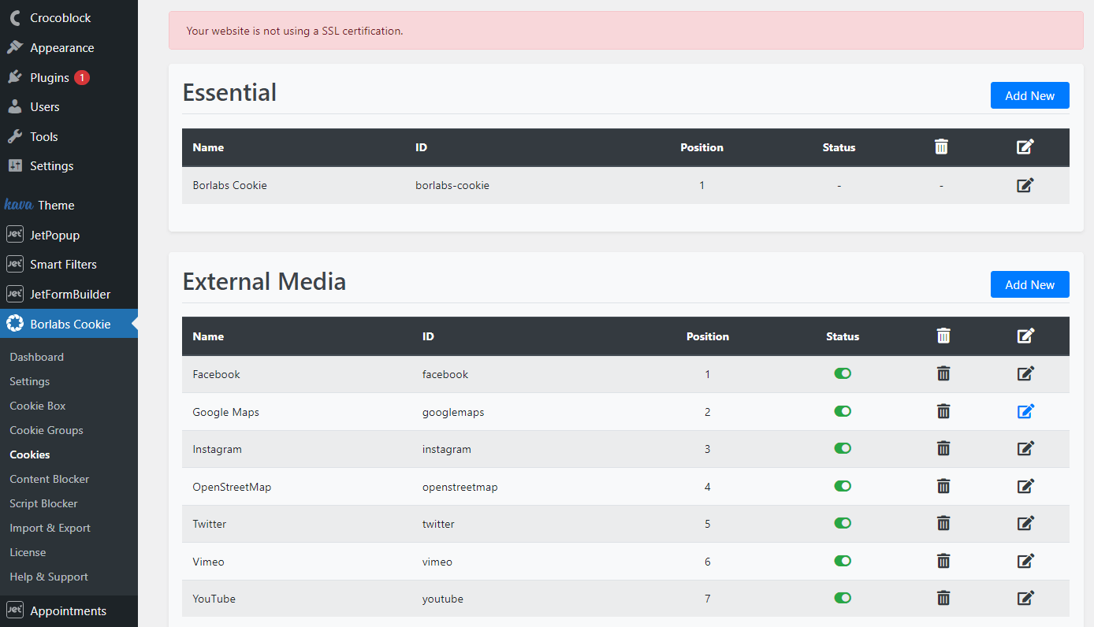Click the 'YouTube' name cell
The image size is (1094, 627).
tap(214, 599)
